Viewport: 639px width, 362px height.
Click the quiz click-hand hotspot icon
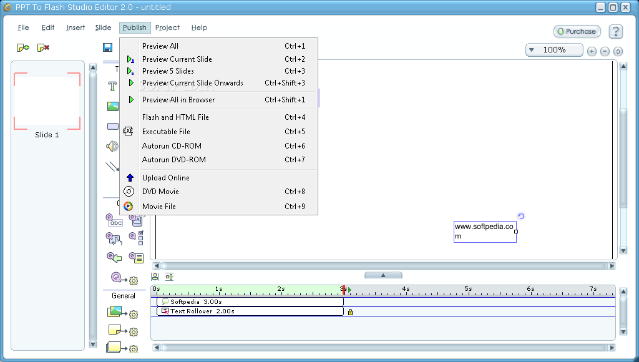[x=114, y=238]
